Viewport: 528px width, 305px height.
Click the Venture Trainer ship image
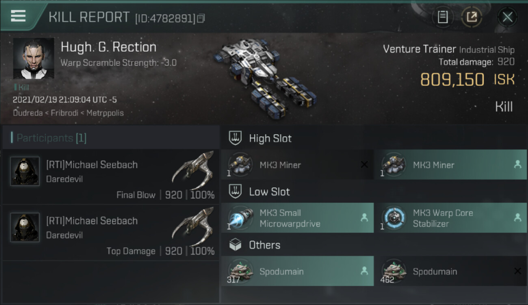click(266, 75)
